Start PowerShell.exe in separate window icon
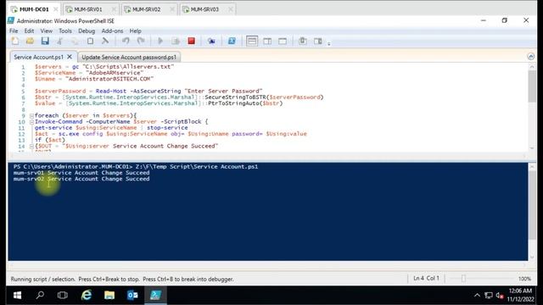This screenshot has height=305, width=543. (232, 41)
